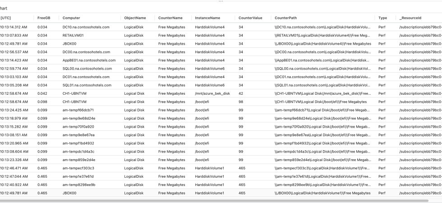The image size is (442, 203).
Task: Click the 10:13:20.965 AM timestamp cell
Action: [14, 143]
